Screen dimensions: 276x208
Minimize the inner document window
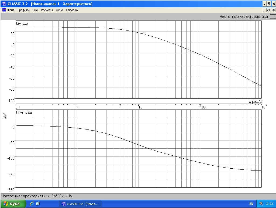[264, 10]
